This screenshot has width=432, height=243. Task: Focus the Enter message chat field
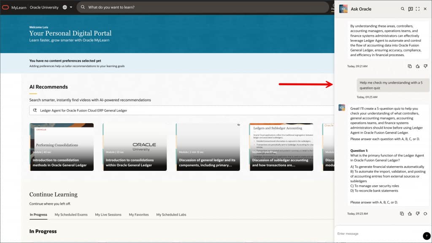coord(379,234)
